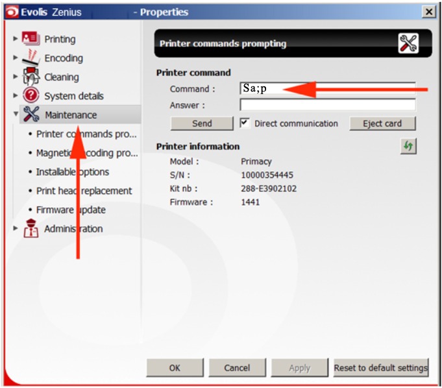Toggle the Direct communication checkbox
Screen dimensions: 442x388
(245, 123)
